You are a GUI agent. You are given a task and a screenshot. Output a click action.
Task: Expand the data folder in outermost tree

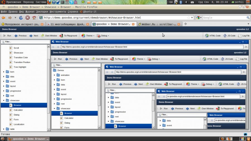[4, 77]
